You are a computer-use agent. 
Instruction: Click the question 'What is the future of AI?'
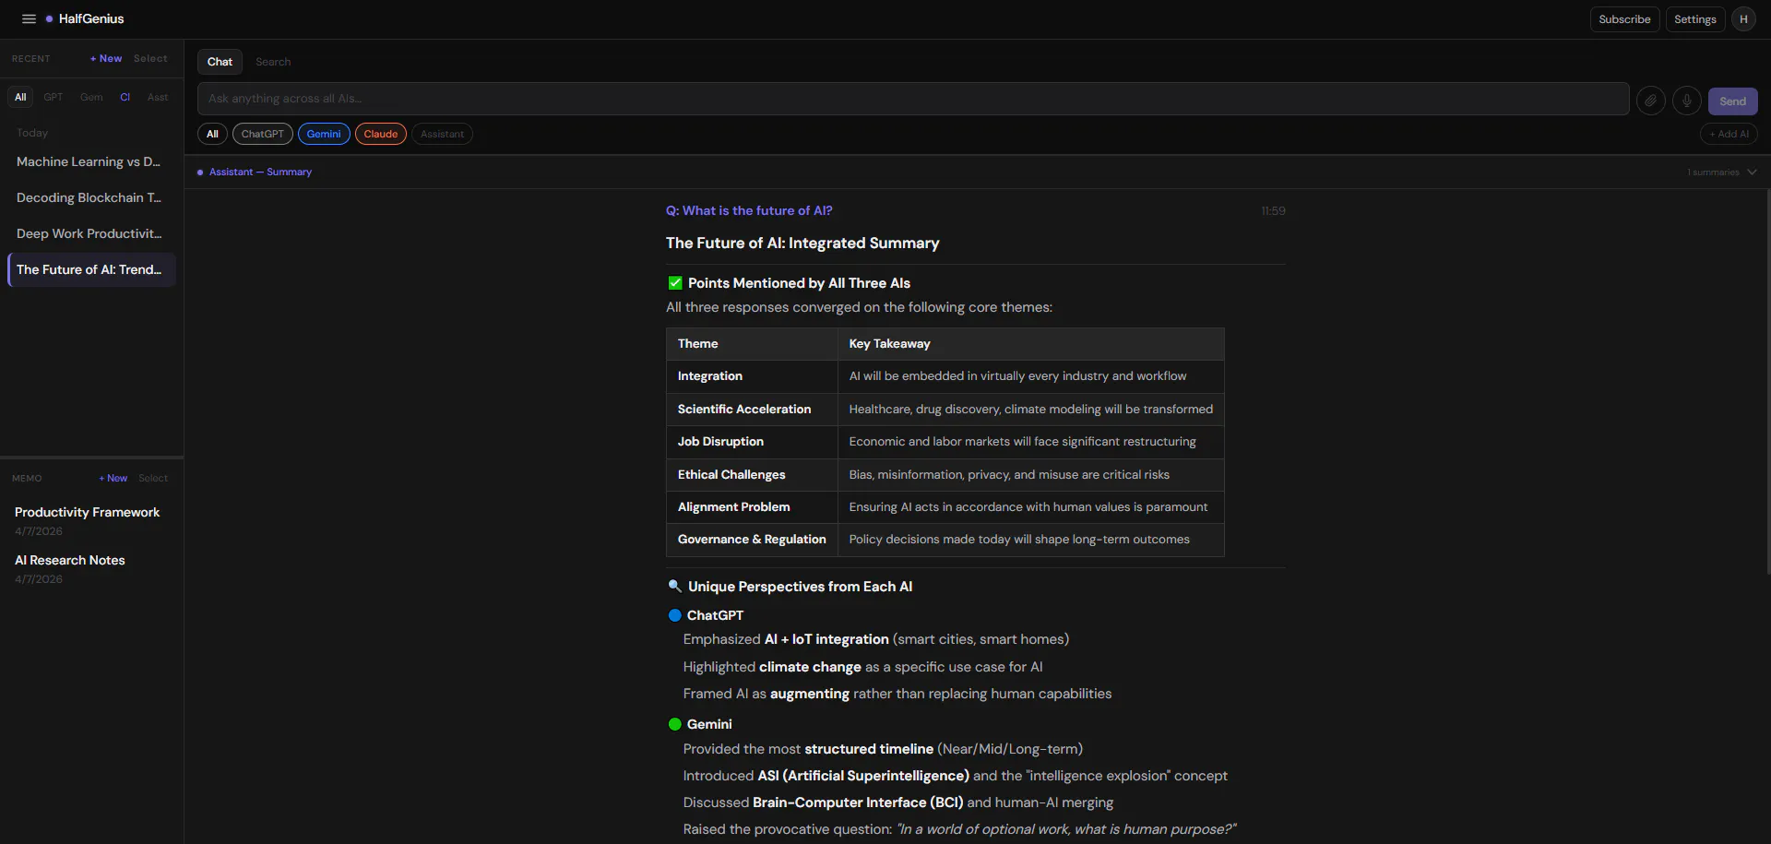(749, 210)
